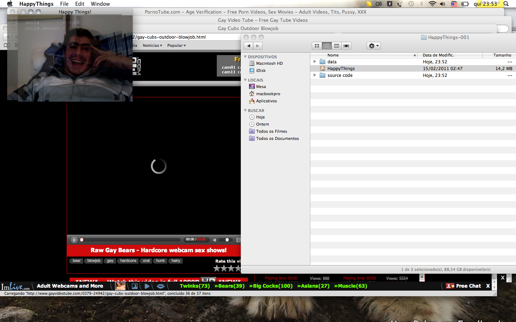Click the 'hairy' tag below the video

coord(176,261)
